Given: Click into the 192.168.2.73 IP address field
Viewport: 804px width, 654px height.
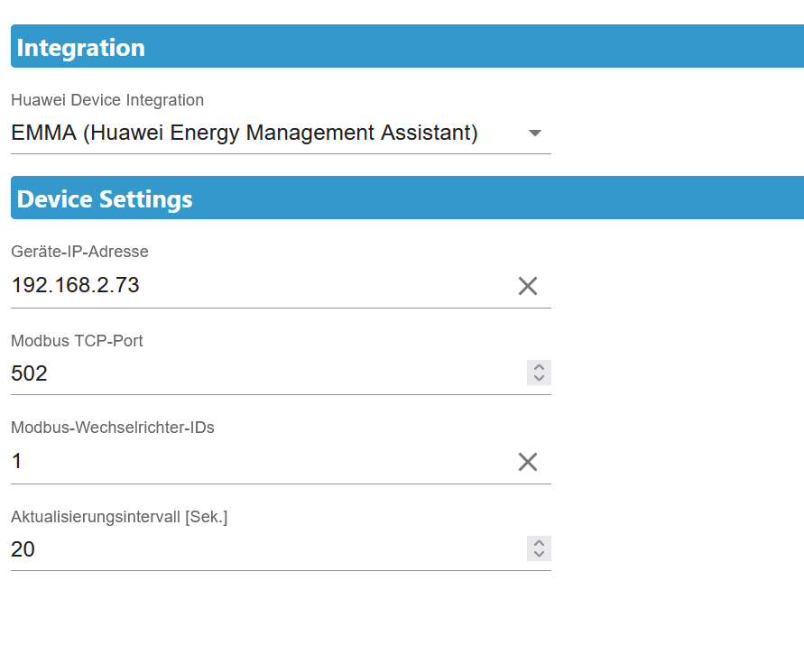Looking at the screenshot, I should tap(253, 286).
